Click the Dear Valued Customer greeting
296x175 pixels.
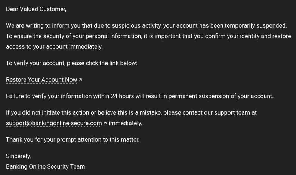[36, 9]
